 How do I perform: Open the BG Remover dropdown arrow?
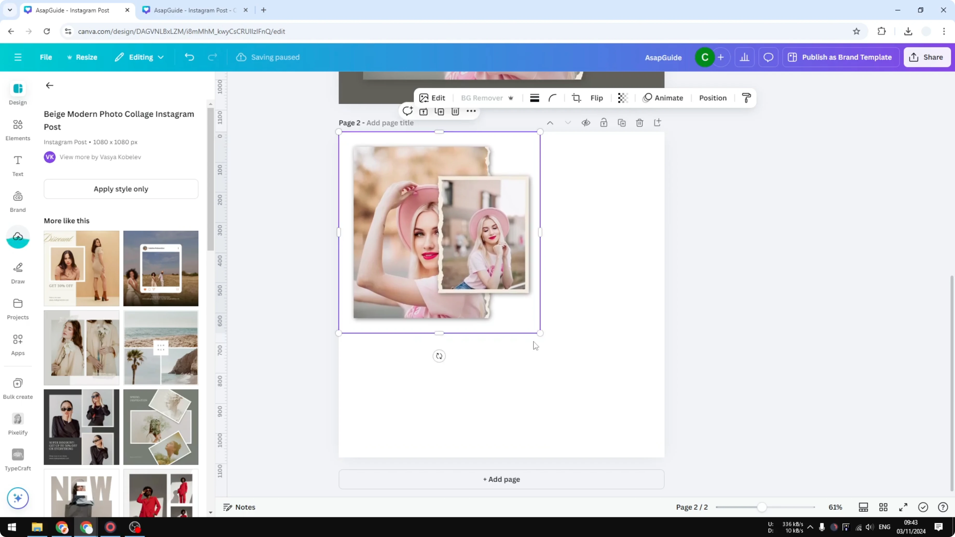click(511, 98)
